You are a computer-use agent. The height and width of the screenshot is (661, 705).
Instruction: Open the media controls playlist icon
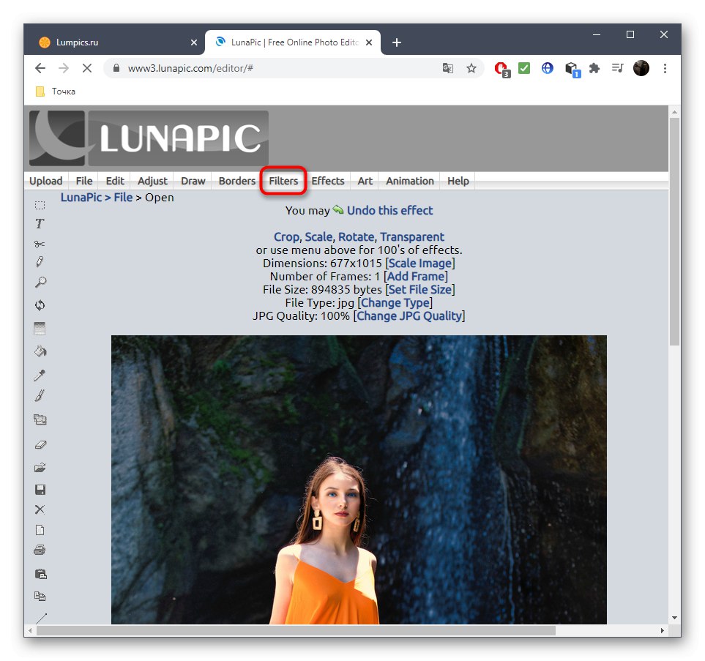(x=617, y=68)
